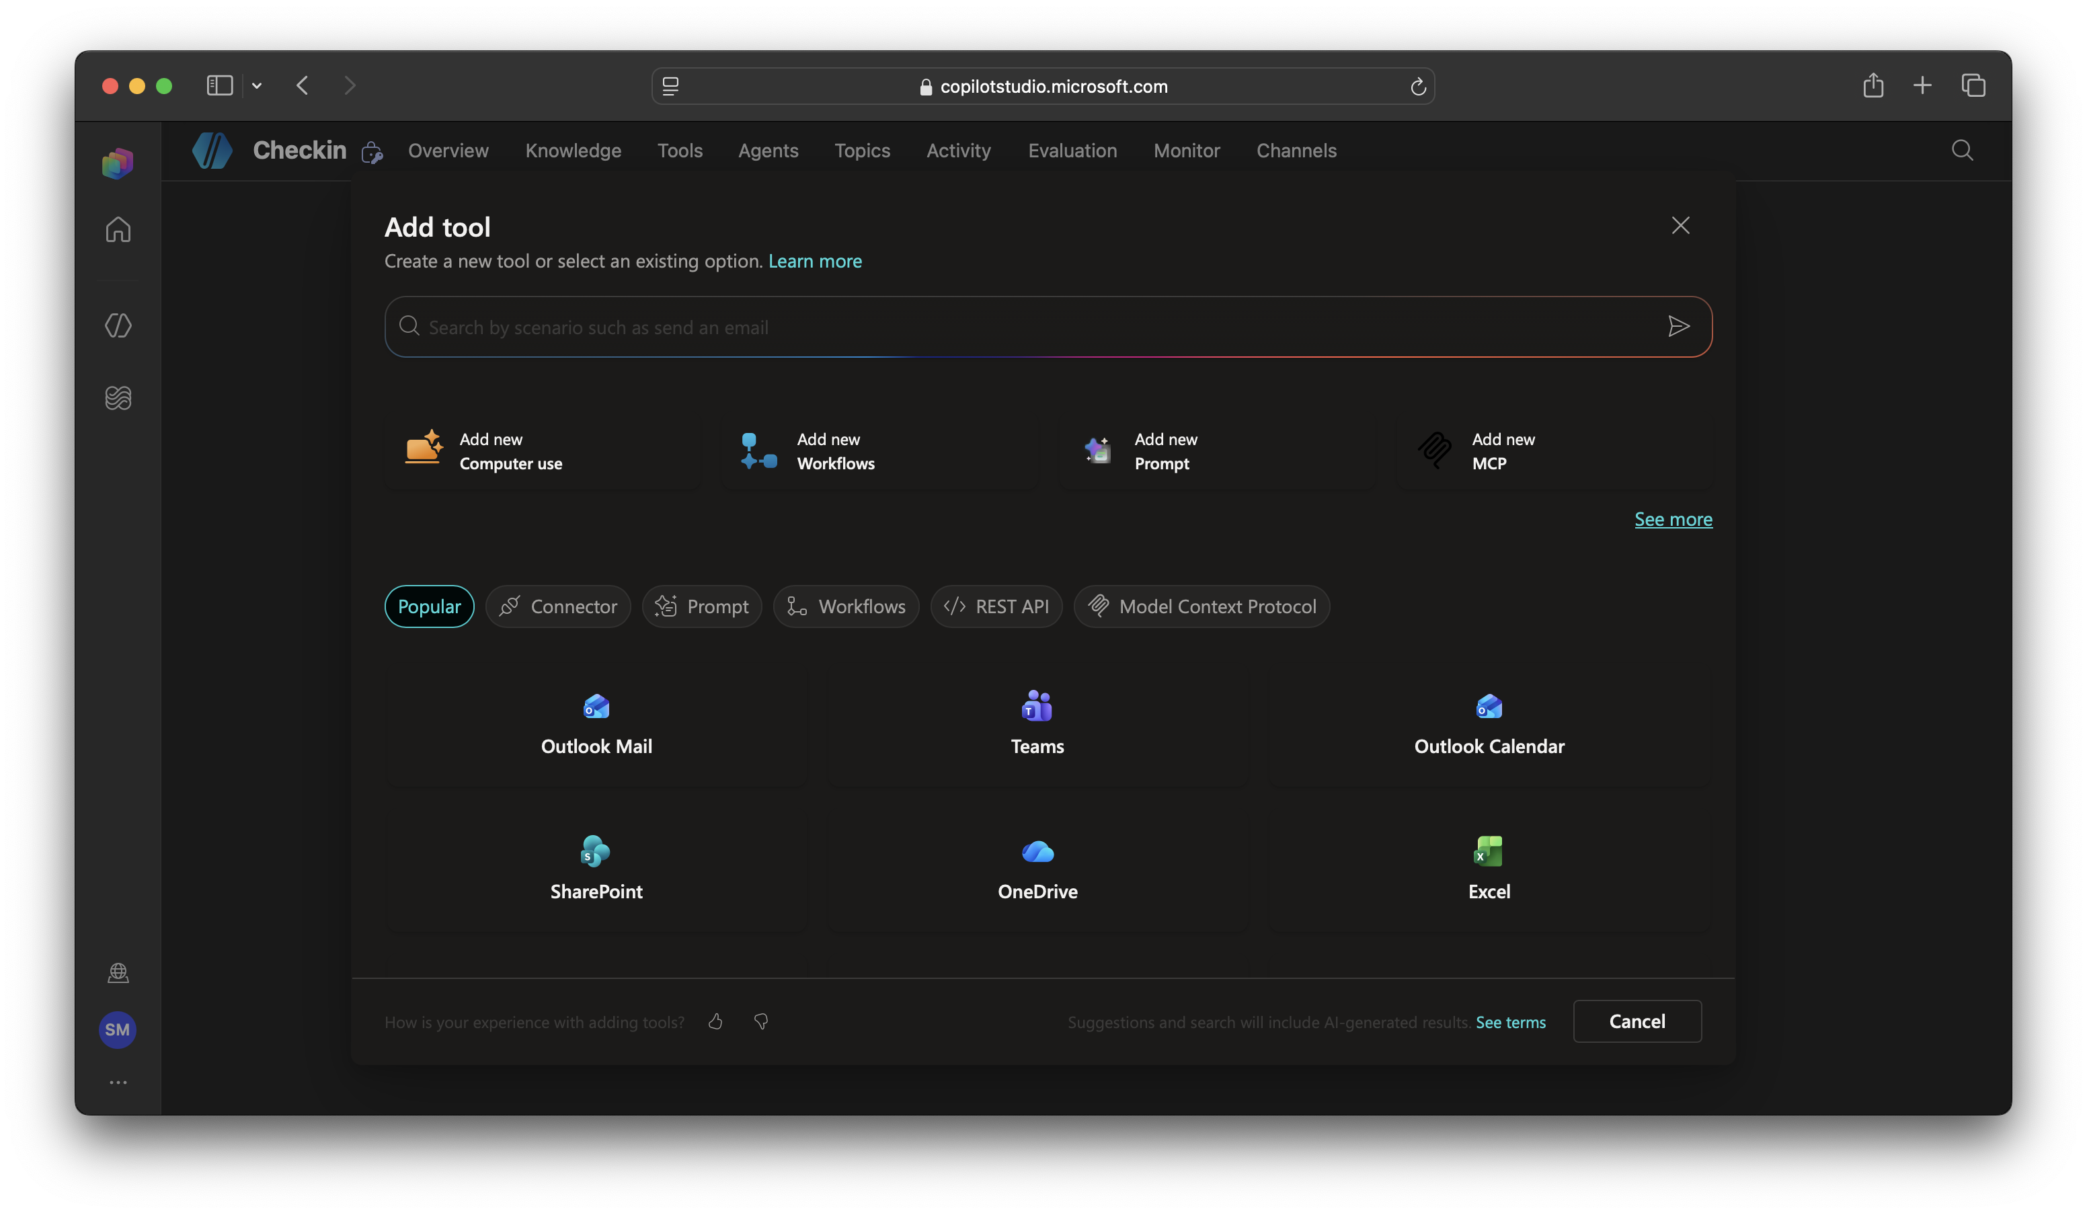Click the search send arrow icon
Screen dimensions: 2087x1217
point(1678,326)
